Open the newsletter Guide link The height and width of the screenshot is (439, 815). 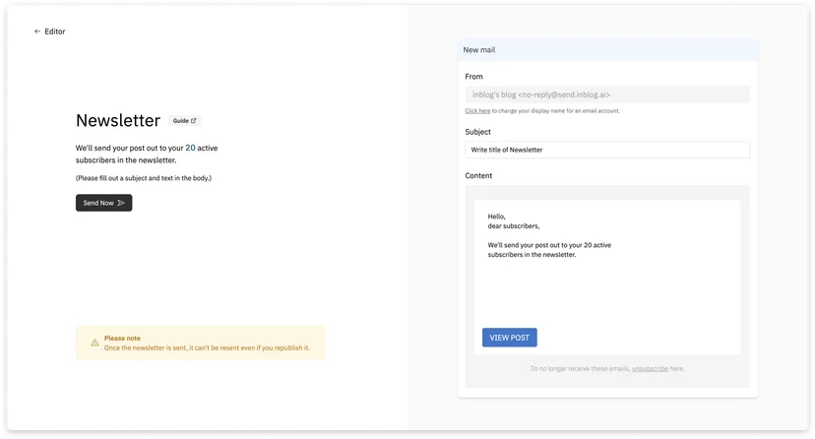point(184,120)
